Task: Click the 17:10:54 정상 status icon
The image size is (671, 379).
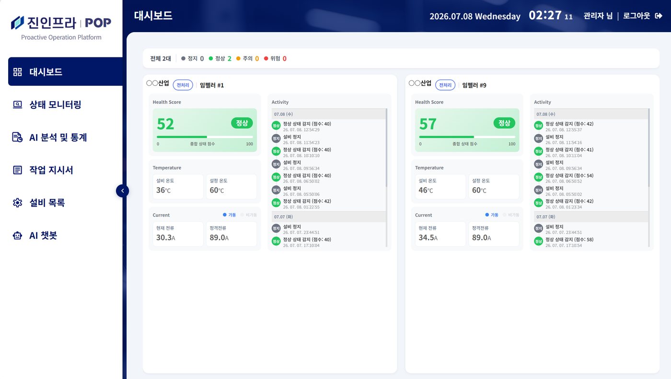Action: coord(539,241)
